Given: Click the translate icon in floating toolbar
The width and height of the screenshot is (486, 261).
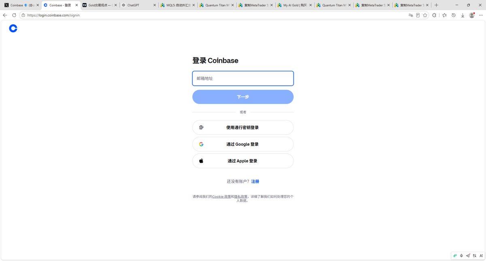Looking at the screenshot, I should [x=475, y=255].
